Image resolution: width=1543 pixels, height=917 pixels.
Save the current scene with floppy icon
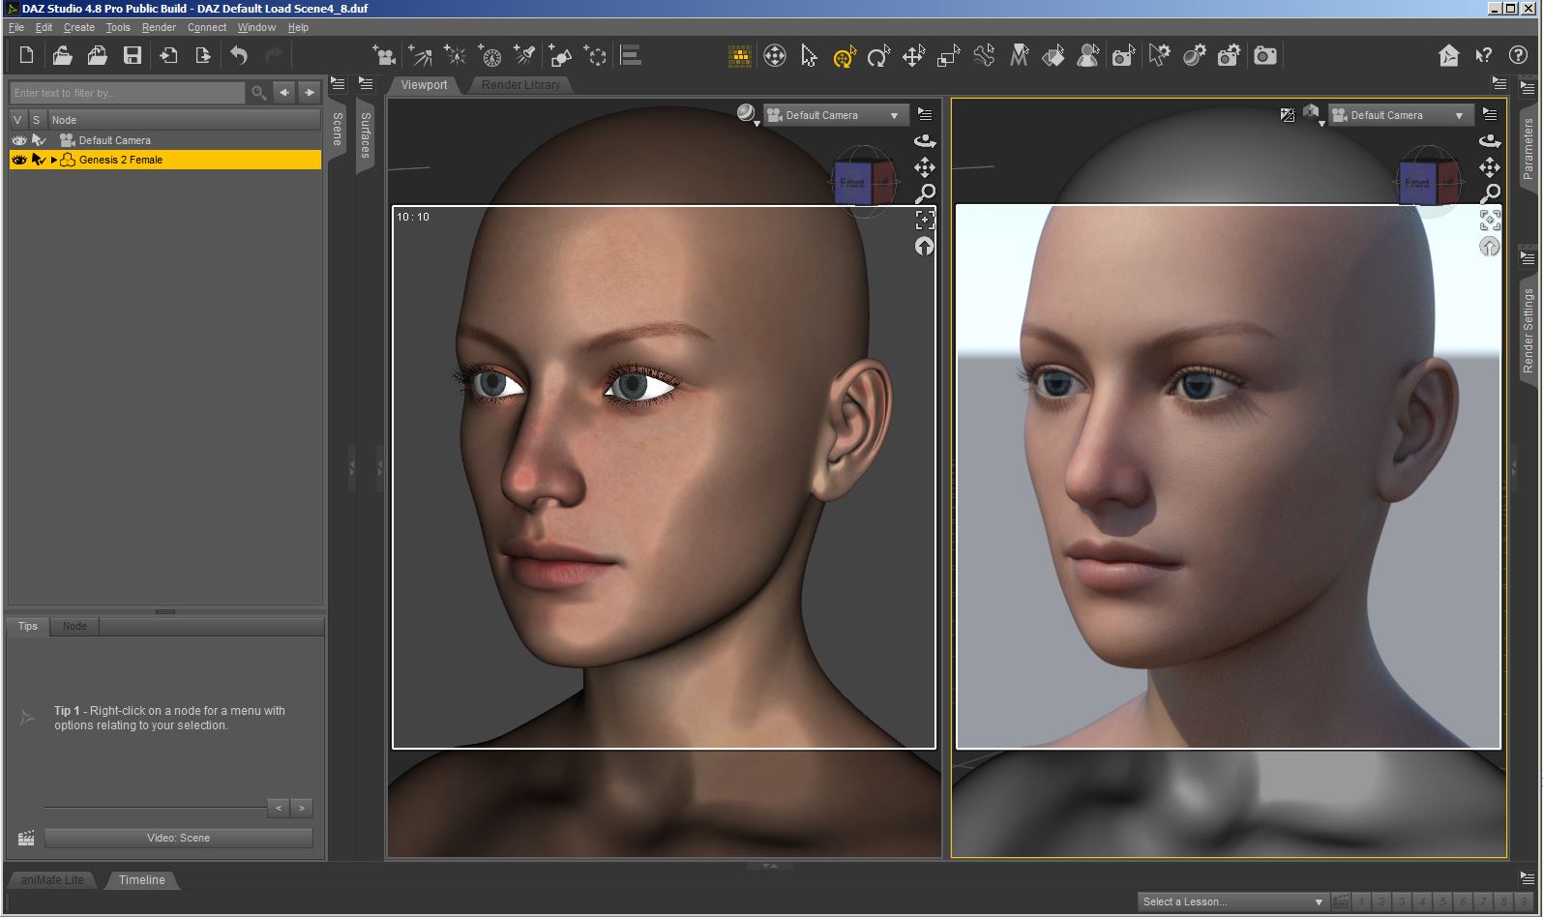tap(133, 56)
